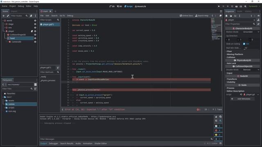The width and height of the screenshot is (262, 147).
Task: Click the error count icon in status bar
Action: point(199,109)
